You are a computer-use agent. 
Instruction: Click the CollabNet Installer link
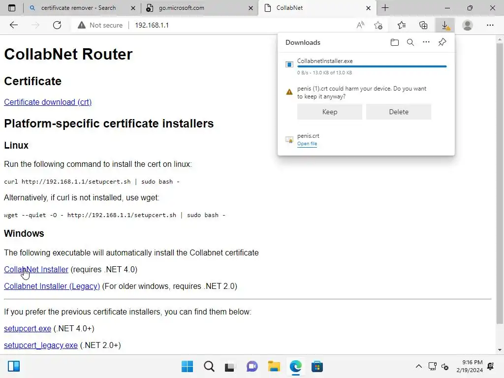click(36, 269)
